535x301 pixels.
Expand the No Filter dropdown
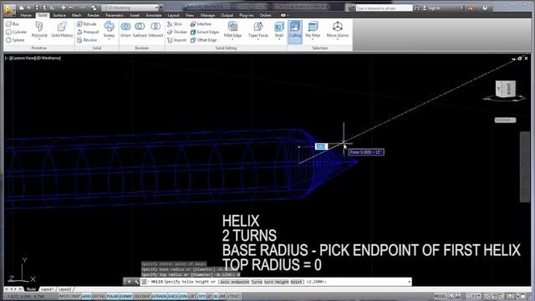point(313,39)
